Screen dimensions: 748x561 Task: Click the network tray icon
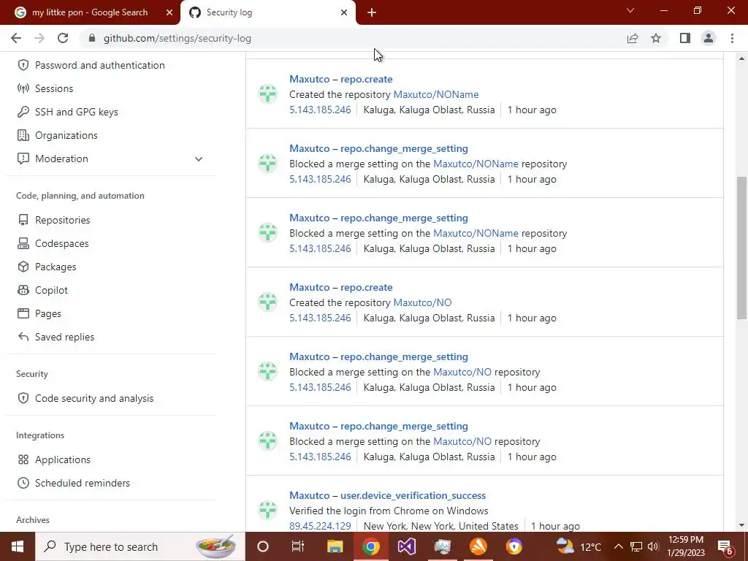pos(636,546)
